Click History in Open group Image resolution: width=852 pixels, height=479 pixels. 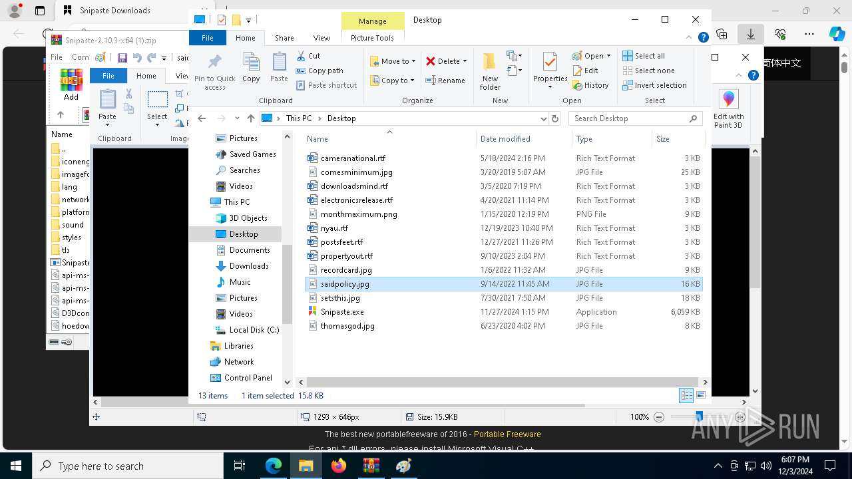(590, 85)
